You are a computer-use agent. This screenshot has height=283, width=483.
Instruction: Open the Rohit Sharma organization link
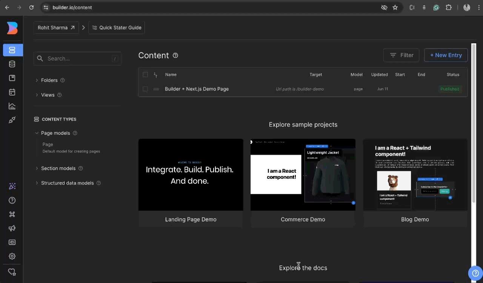coord(56,27)
